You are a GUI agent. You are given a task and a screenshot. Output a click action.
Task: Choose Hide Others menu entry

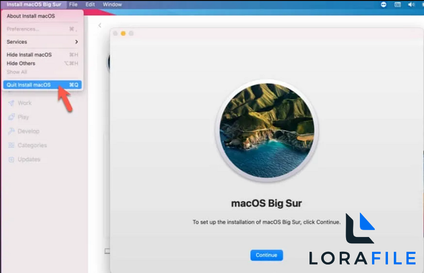click(42, 63)
